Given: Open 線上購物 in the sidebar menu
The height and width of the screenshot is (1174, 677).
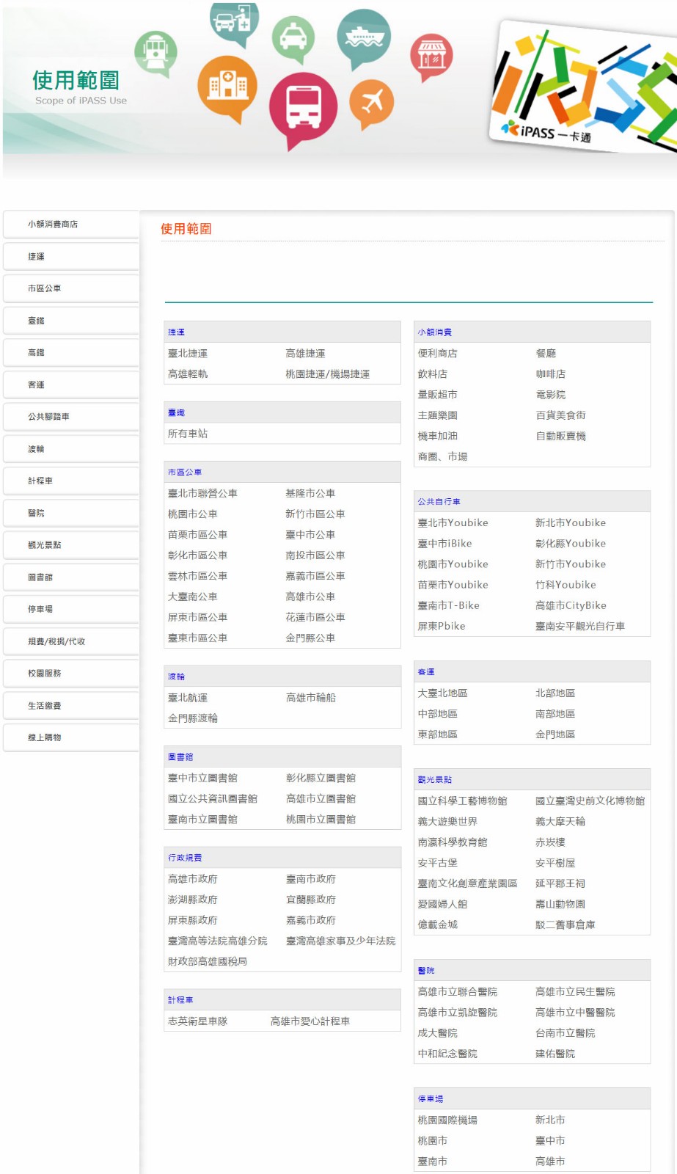Looking at the screenshot, I should 71,737.
